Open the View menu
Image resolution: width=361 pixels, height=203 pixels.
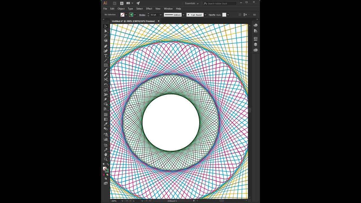[x=158, y=9]
